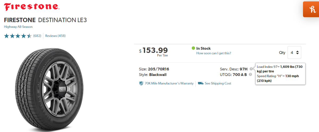319x132 pixels.
Task: Open 70K Mile Manufacturer's Warranty link
Action: coord(169,83)
